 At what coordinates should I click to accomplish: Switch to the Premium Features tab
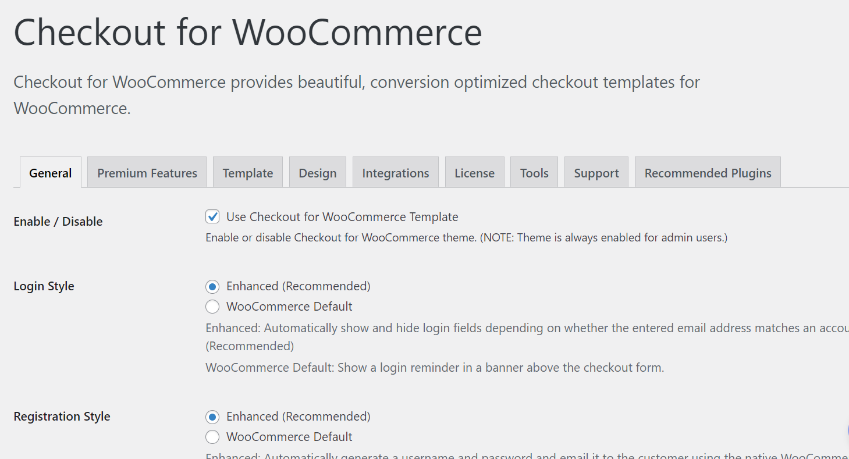(x=147, y=173)
